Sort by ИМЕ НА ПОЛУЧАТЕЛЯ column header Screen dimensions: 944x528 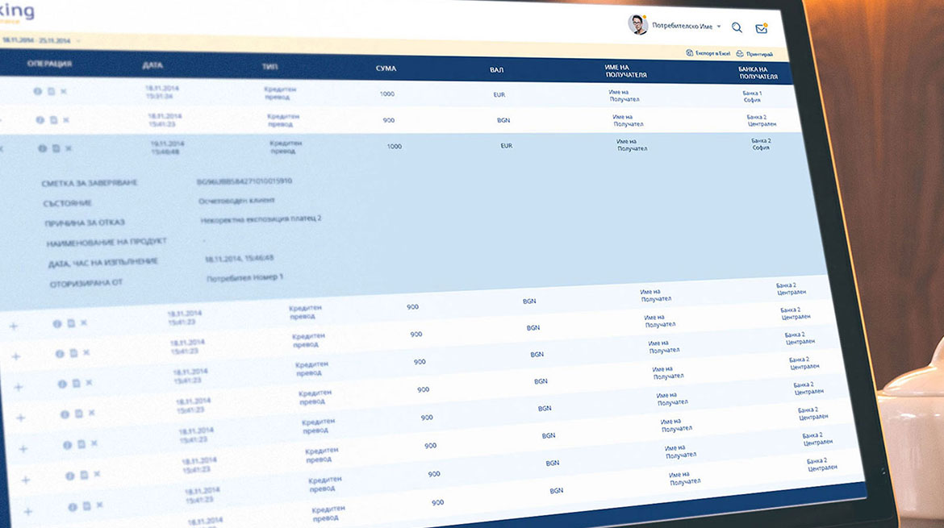coord(626,71)
